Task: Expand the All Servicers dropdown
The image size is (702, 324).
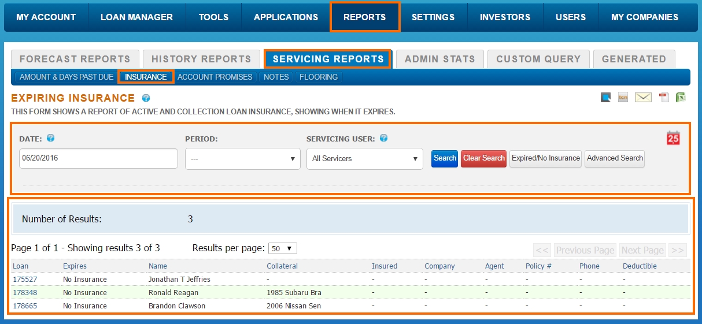Action: pos(364,159)
